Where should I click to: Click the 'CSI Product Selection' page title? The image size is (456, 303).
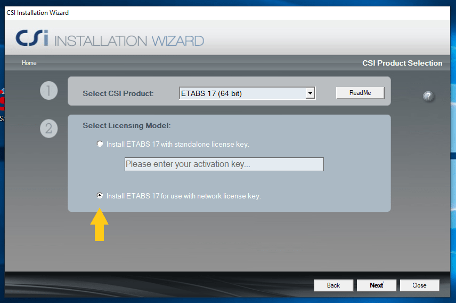(x=402, y=63)
